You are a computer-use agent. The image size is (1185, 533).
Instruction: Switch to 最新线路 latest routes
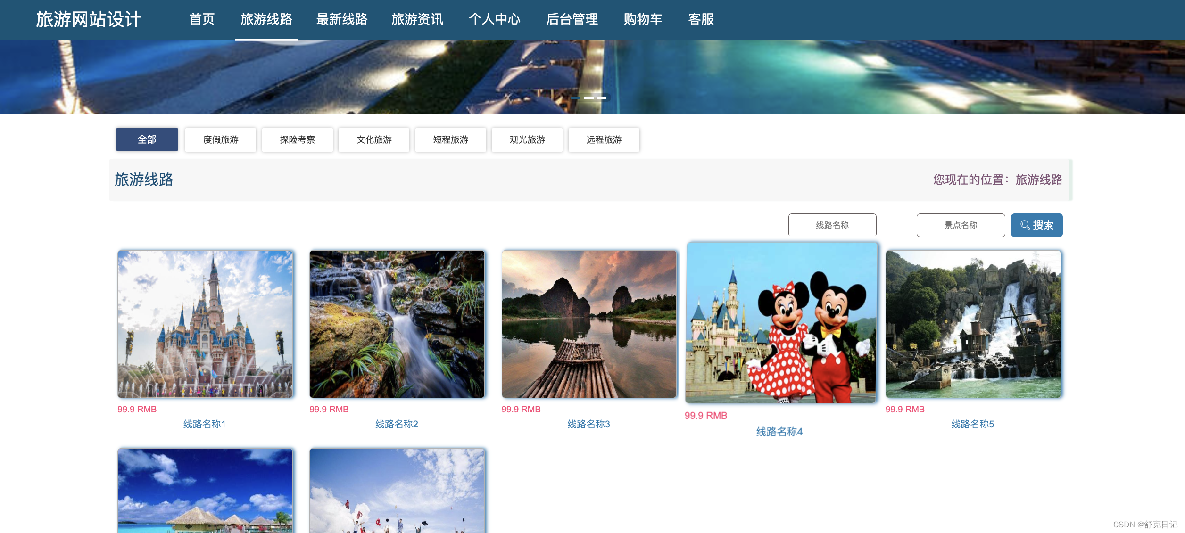pyautogui.click(x=342, y=20)
